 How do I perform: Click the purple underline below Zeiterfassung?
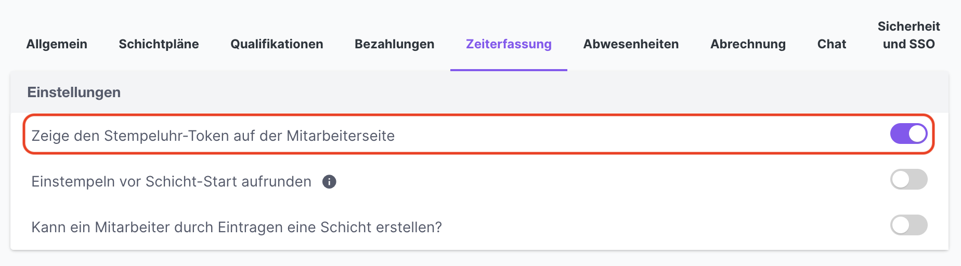tap(509, 70)
